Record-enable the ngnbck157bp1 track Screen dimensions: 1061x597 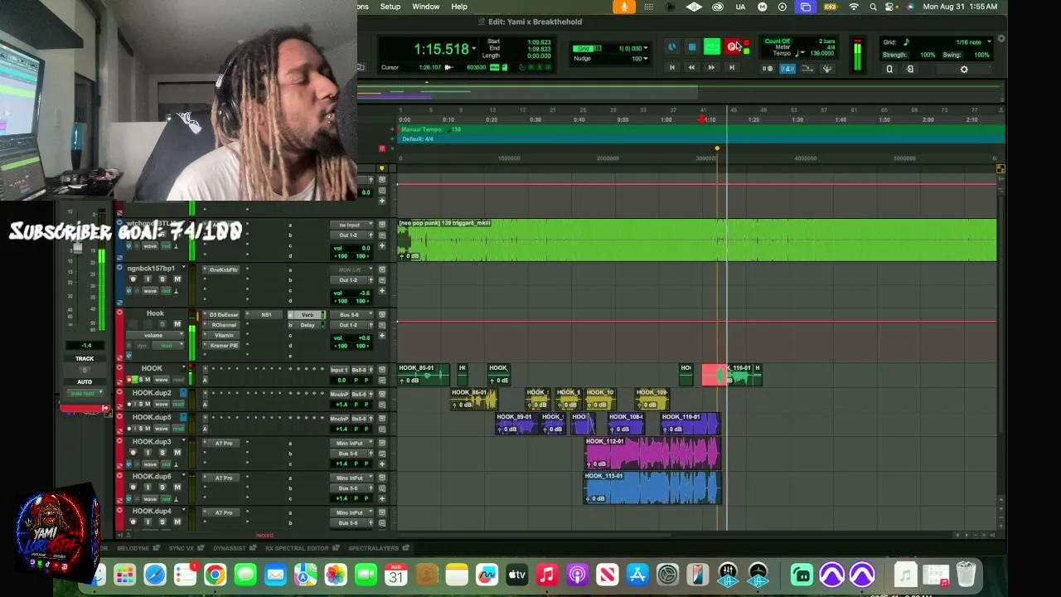click(133, 279)
